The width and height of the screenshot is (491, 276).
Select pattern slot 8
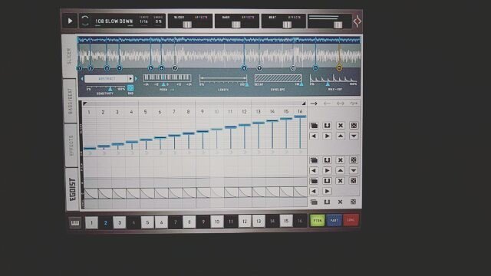(x=189, y=222)
